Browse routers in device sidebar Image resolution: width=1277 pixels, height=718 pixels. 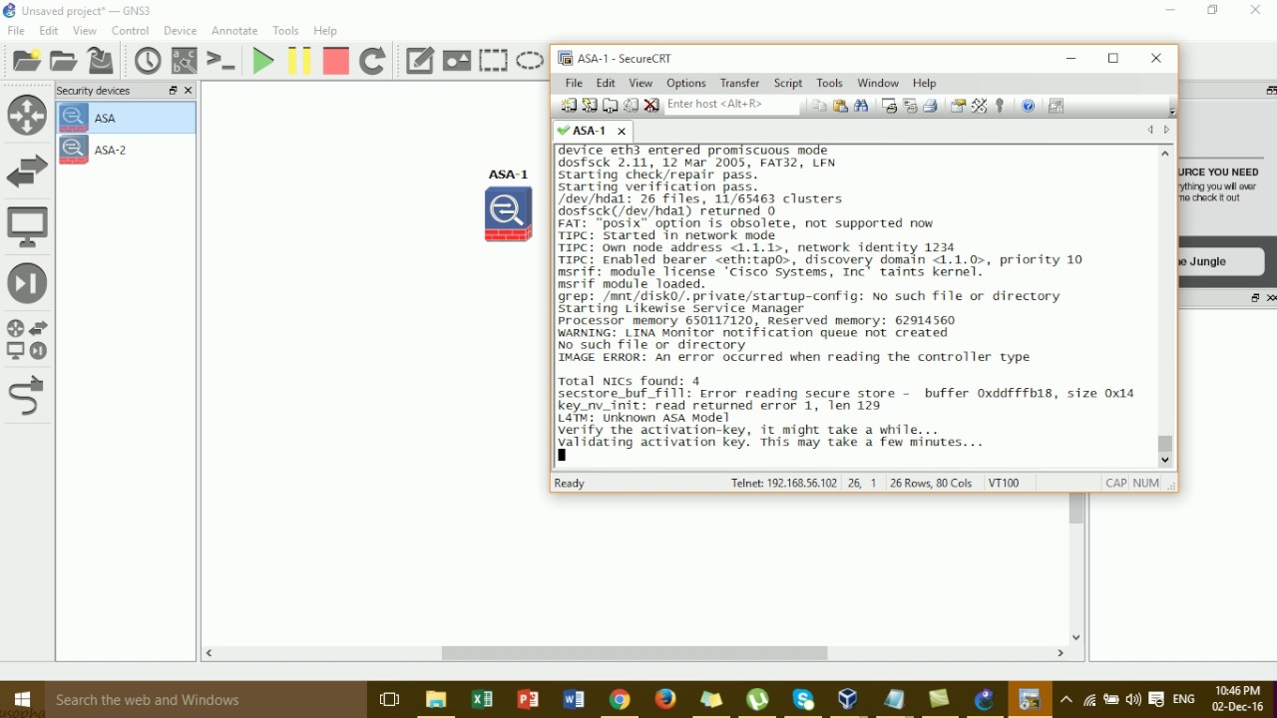27,116
